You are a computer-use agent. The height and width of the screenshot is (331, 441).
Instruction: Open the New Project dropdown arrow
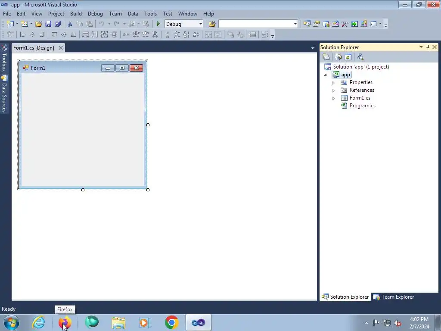[17, 24]
